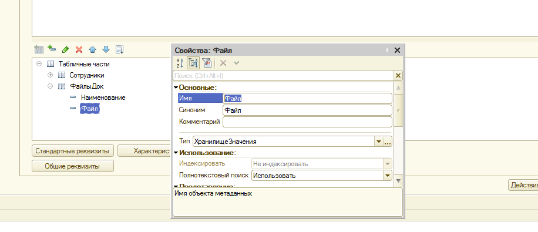Screen dimensions: 538x232
Task: Click the blue move down arrow
Action: 106,49
